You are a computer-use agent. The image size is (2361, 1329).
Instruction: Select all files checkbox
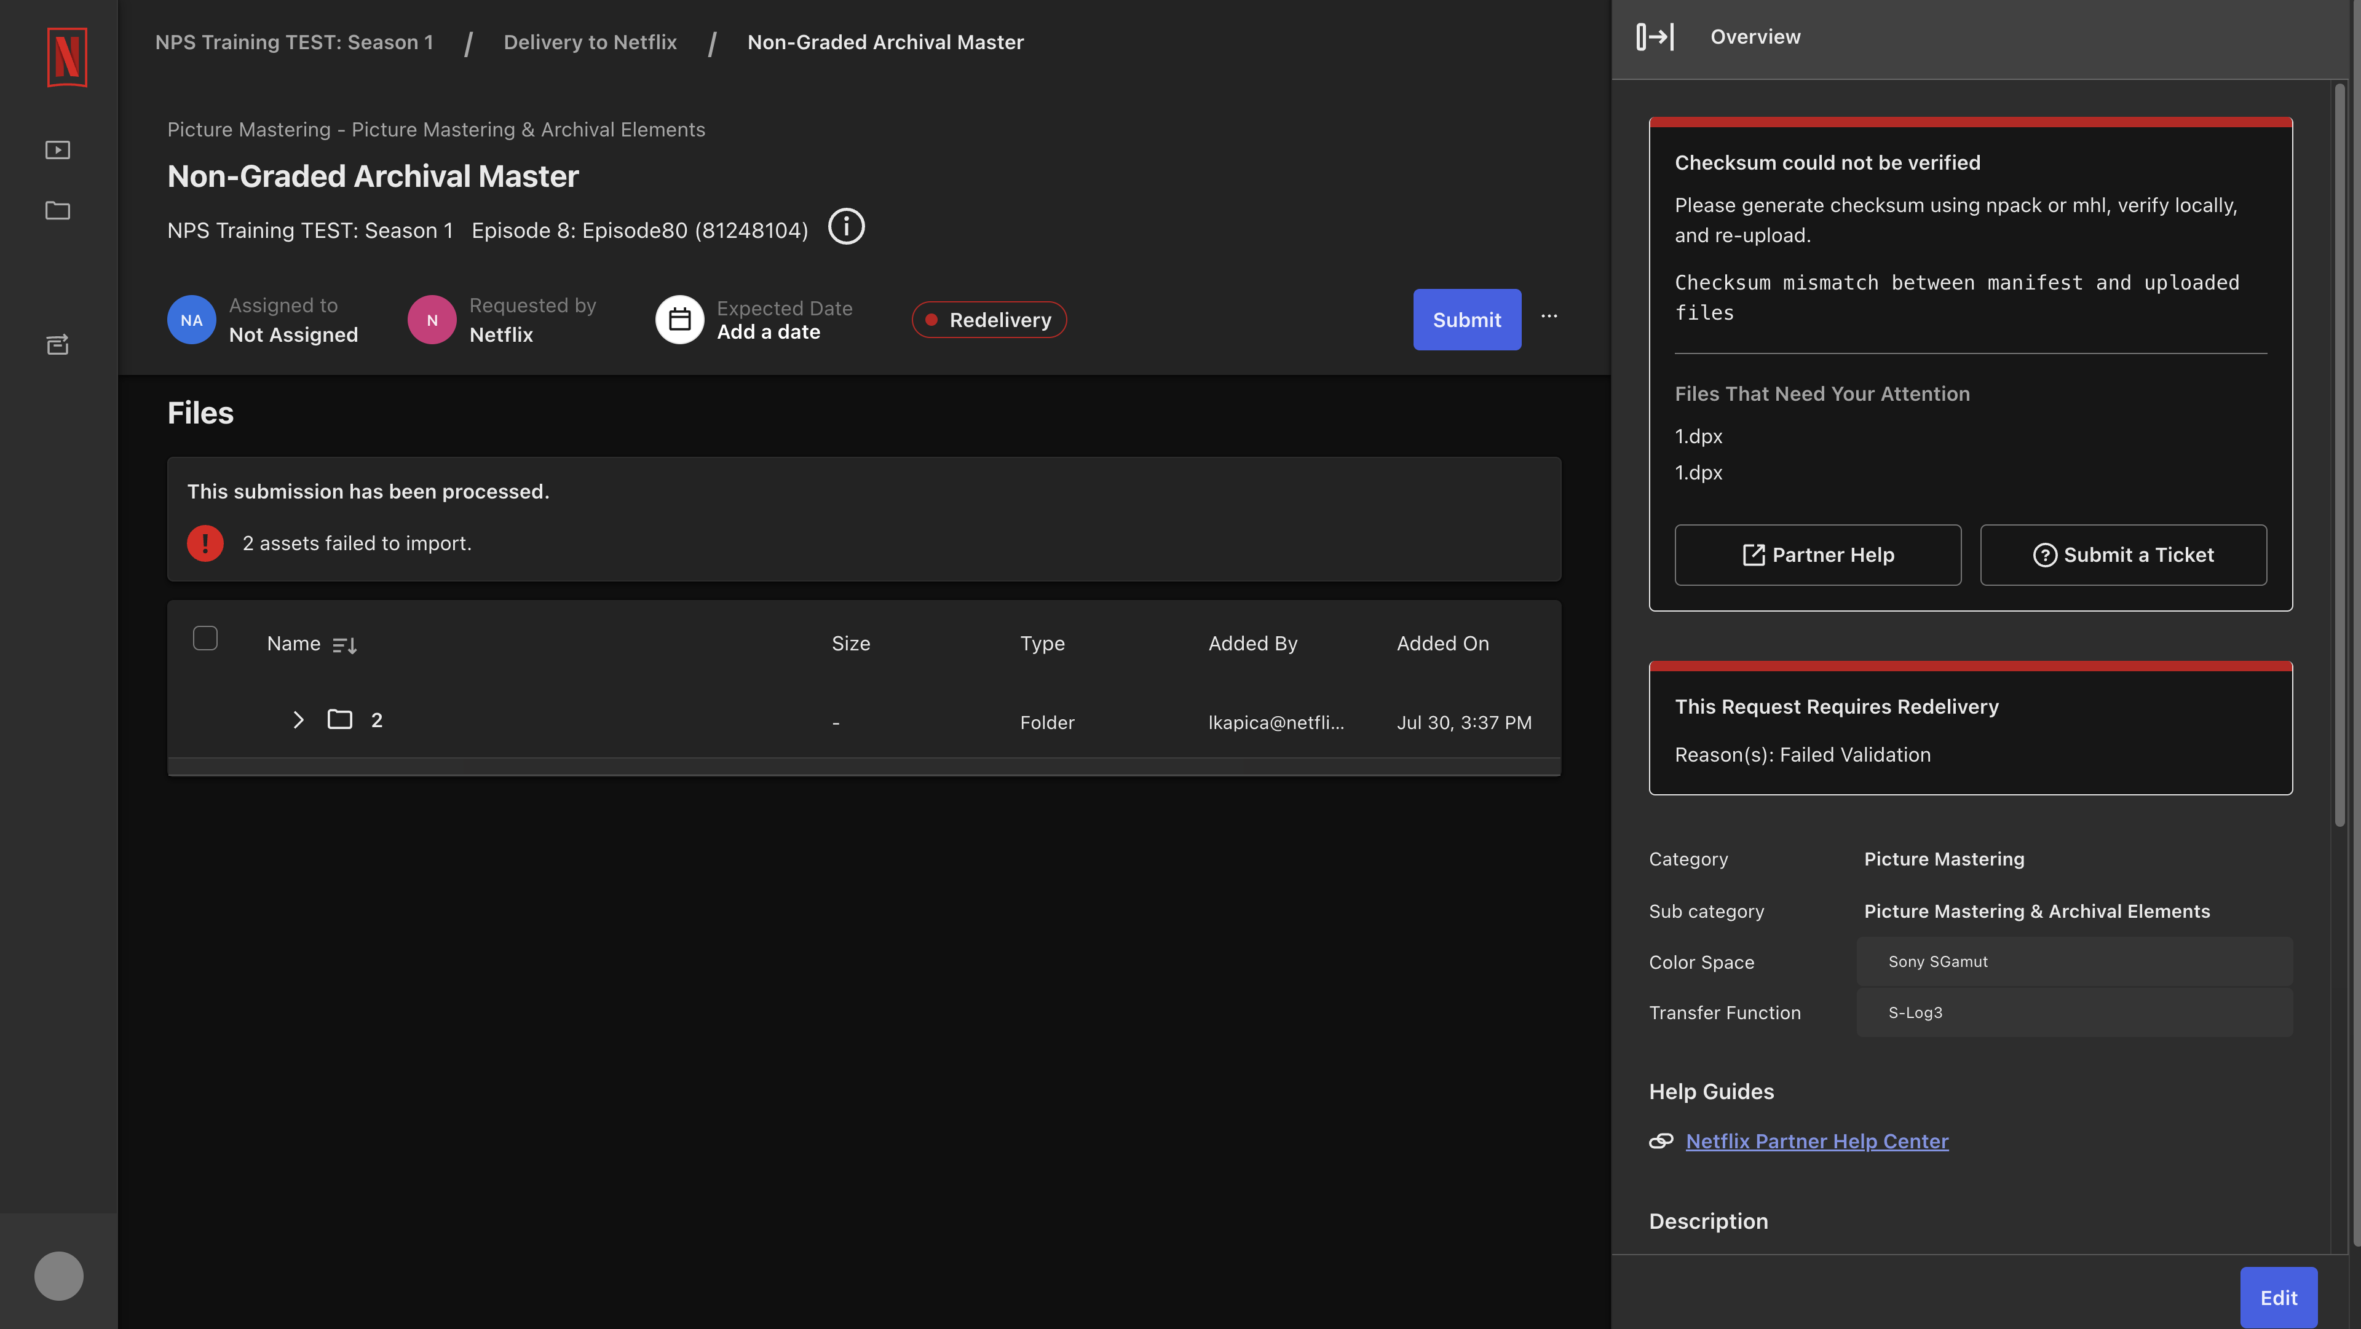pos(205,638)
